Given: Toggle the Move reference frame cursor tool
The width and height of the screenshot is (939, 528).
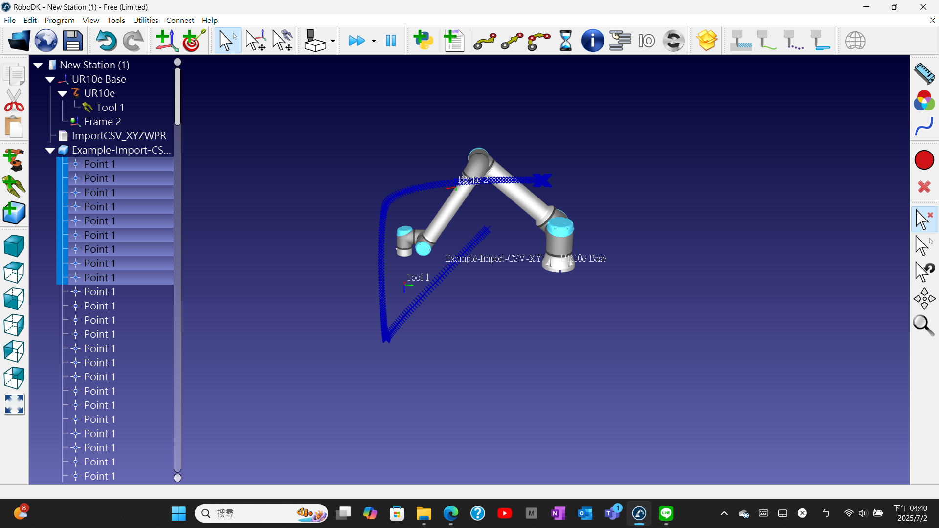Looking at the screenshot, I should (255, 41).
